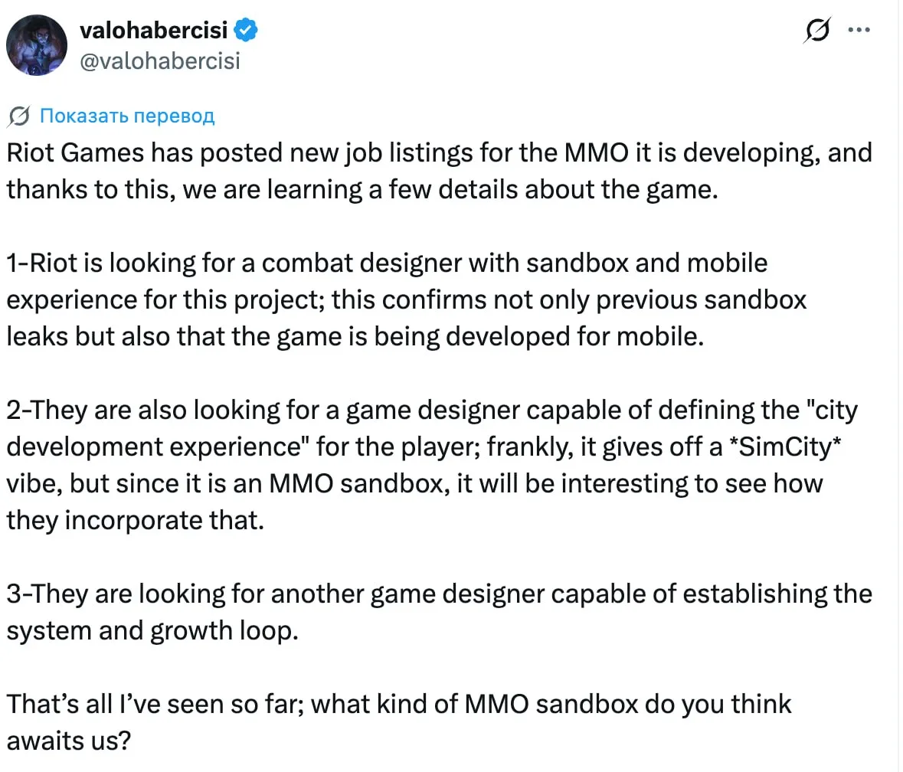Click the small icon beside Показать перевод
The width and height of the screenshot is (903, 772).
click(x=19, y=116)
